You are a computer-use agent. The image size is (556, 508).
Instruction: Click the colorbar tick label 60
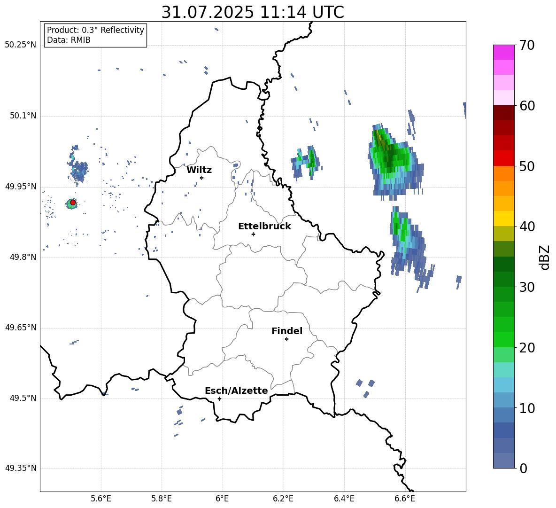526,106
